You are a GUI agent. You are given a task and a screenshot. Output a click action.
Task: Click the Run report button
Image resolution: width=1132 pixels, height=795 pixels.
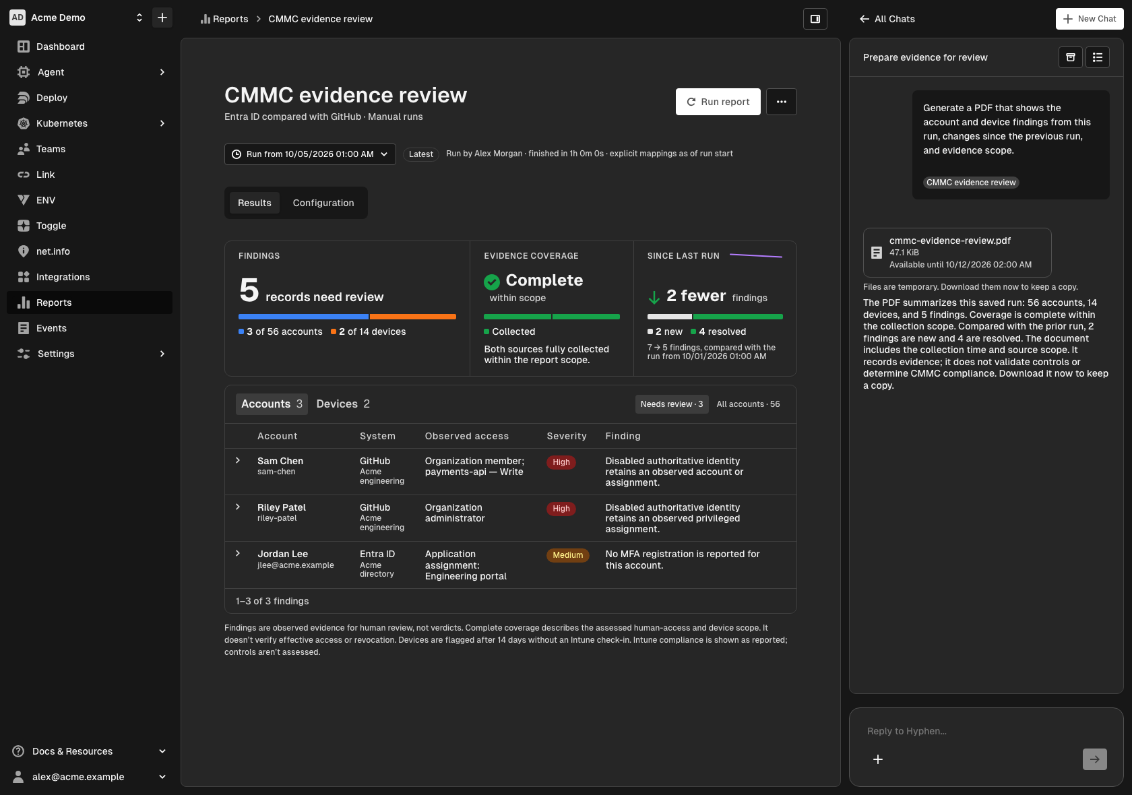[x=718, y=102]
